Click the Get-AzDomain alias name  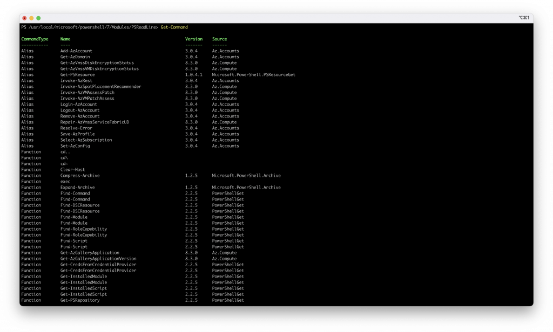tap(75, 57)
